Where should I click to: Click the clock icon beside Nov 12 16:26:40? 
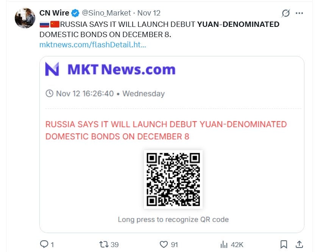tap(50, 93)
